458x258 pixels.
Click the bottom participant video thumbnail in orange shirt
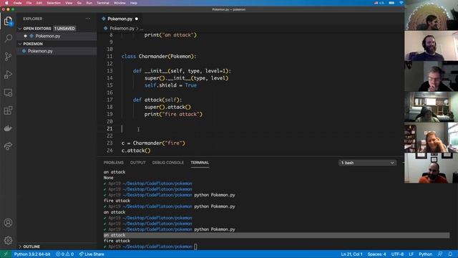pyautogui.click(x=431, y=168)
